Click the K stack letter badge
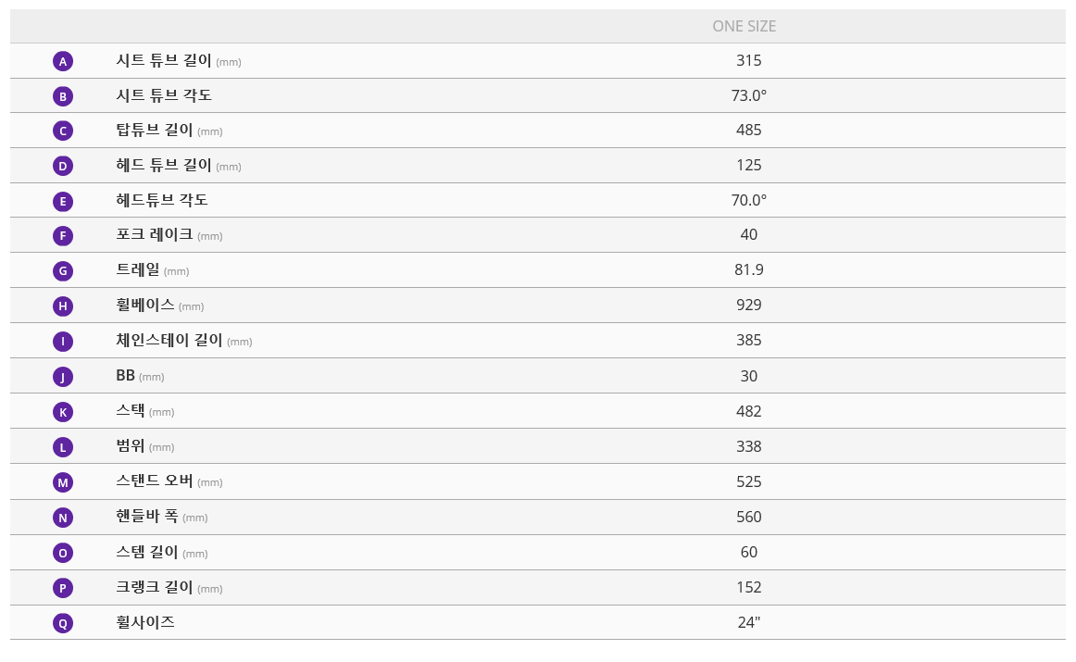Image resolution: width=1076 pixels, height=662 pixels. point(63,412)
